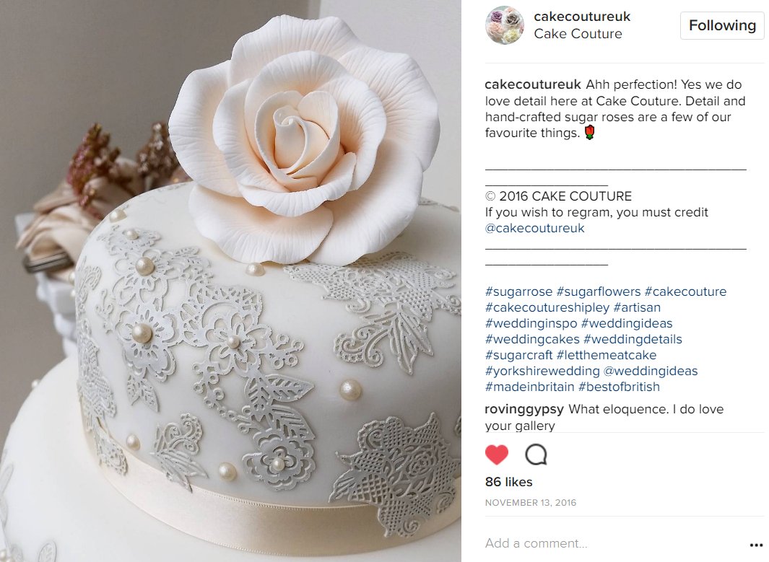The image size is (769, 562).
Task: Open the #letthemeatcake hashtag
Action: click(x=607, y=355)
